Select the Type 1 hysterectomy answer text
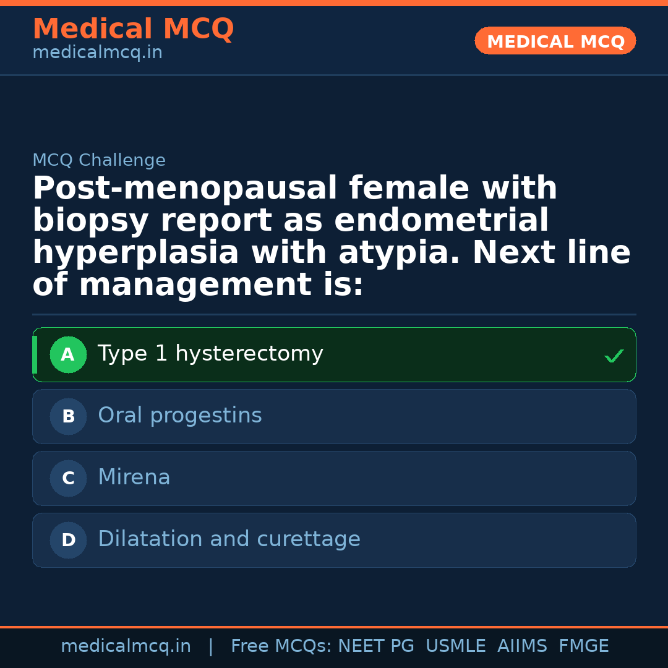The width and height of the screenshot is (668, 668). (x=210, y=354)
